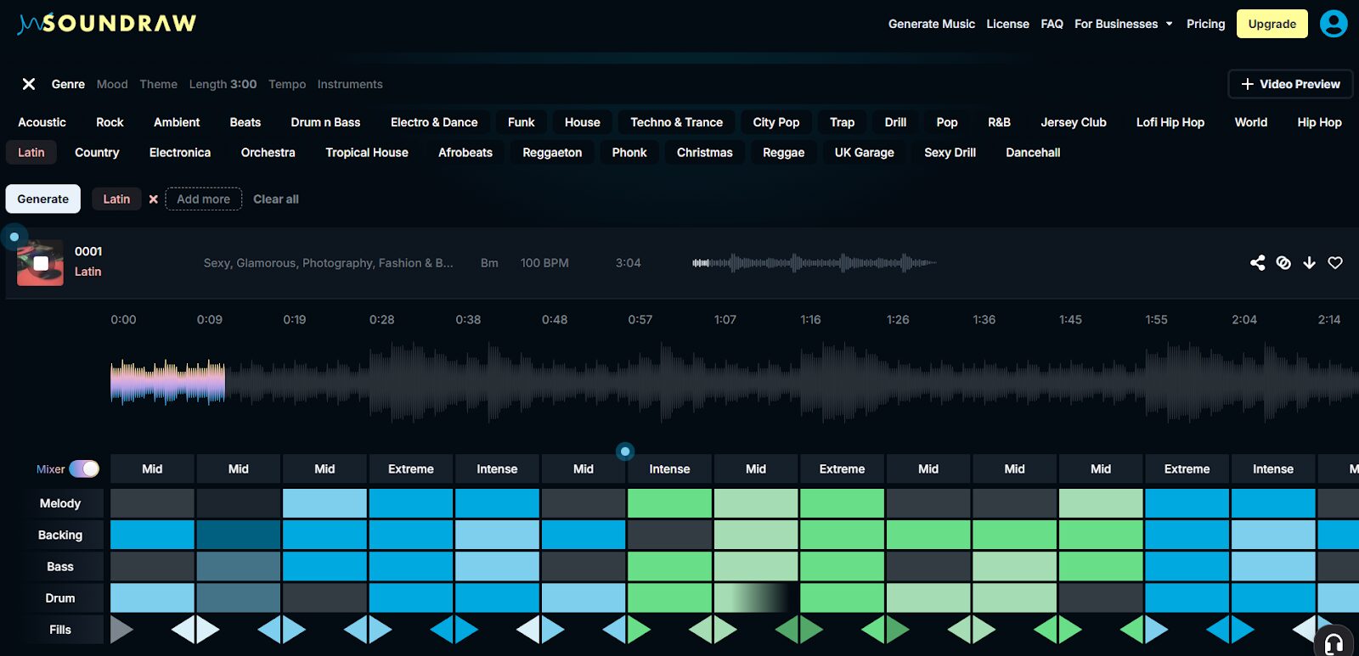Screen dimensions: 1359x656
Task: Toggle the first Melody block on
Action: 152,503
